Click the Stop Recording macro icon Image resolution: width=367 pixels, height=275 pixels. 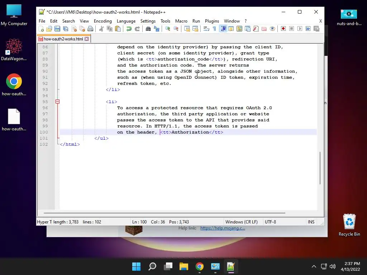point(292,29)
